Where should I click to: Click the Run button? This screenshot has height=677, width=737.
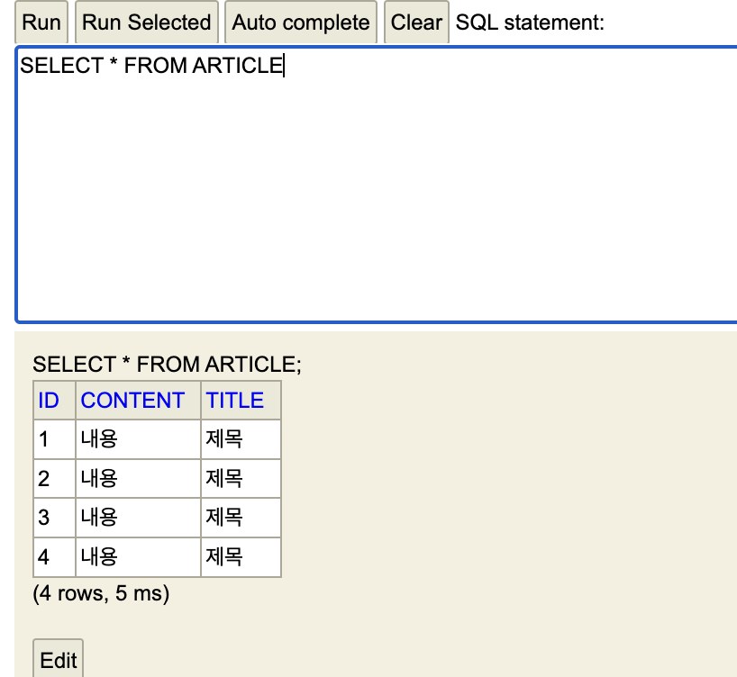[x=41, y=23]
